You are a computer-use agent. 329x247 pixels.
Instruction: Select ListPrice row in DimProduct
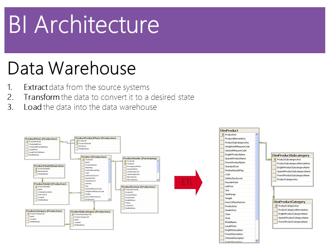pyautogui.click(x=237, y=187)
